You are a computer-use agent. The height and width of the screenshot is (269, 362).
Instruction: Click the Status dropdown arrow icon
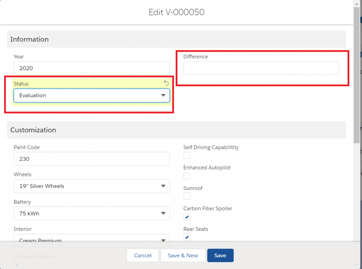click(x=163, y=95)
